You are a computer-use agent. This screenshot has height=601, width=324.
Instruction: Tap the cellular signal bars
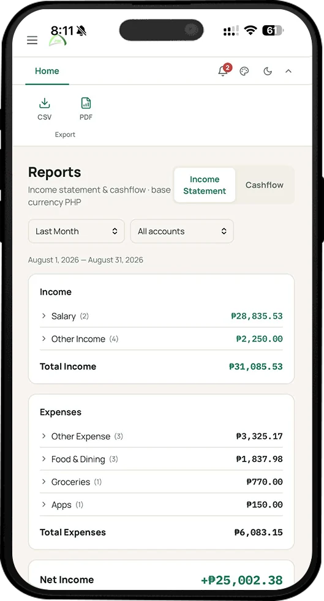point(231,31)
